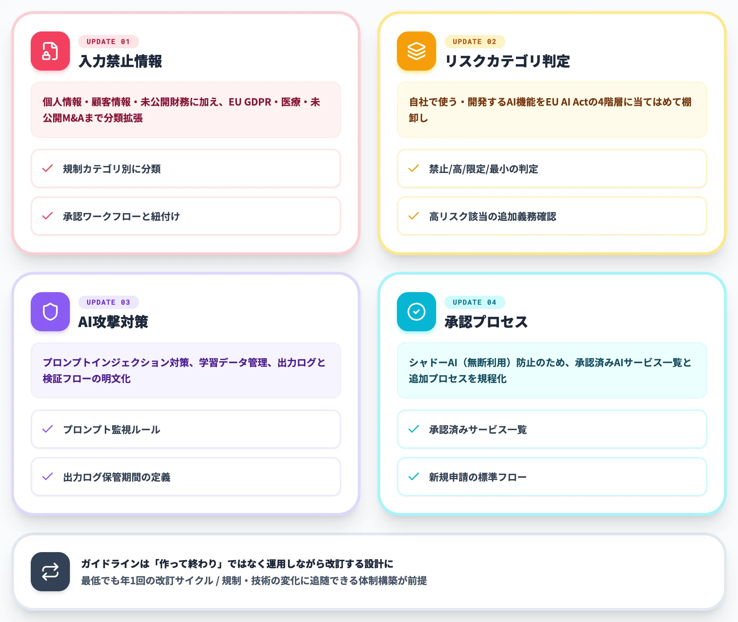
Task: Click the purple shield icon for AI攻撃対策
Action: pyautogui.click(x=50, y=312)
